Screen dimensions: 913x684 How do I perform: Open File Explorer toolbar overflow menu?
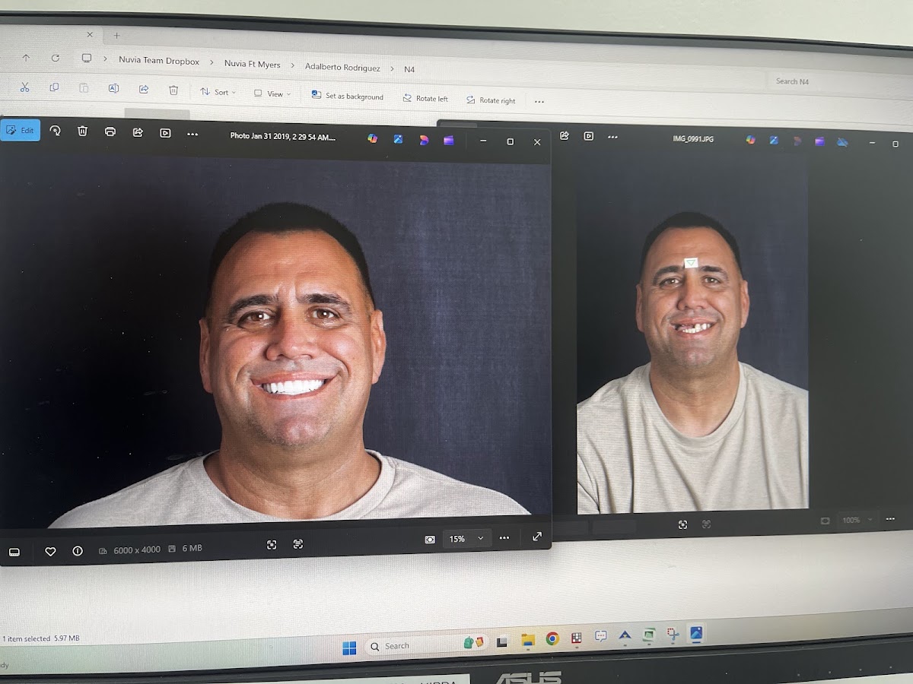(x=539, y=101)
